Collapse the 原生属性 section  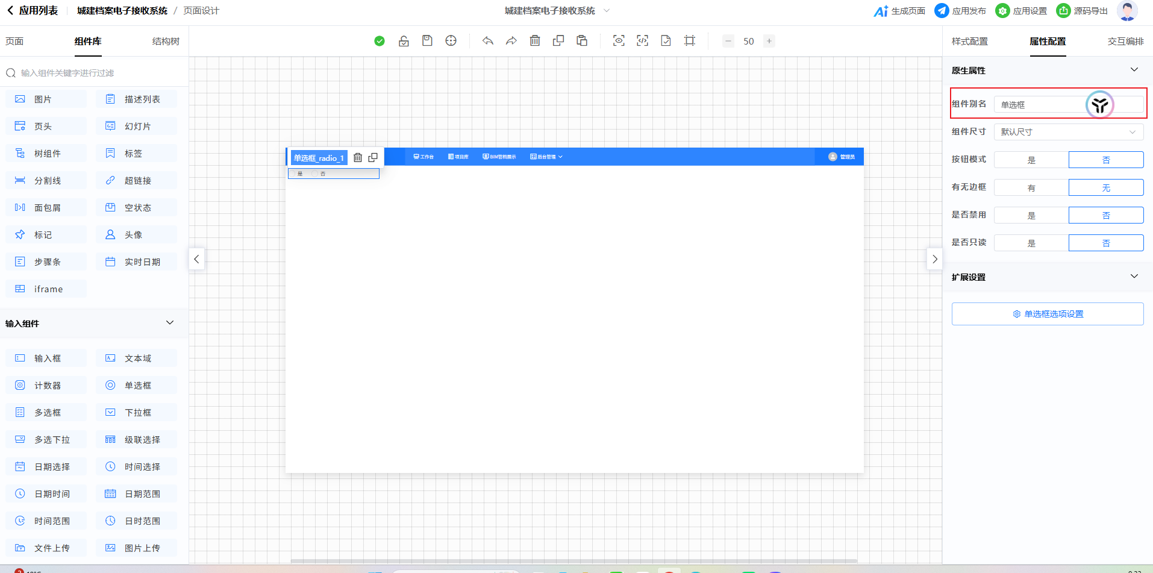click(1134, 70)
